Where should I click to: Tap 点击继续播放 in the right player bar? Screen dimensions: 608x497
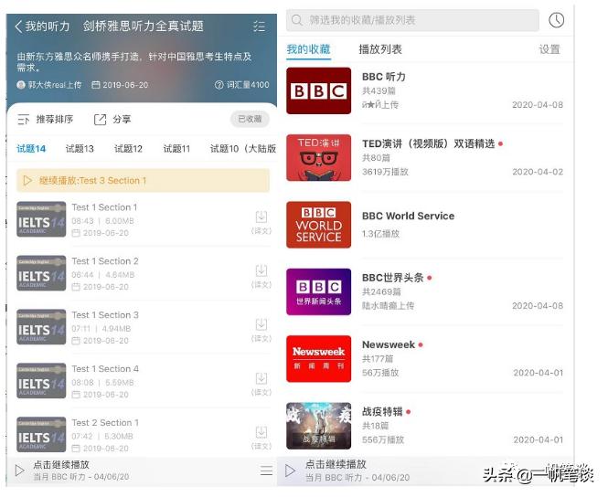click(336, 464)
